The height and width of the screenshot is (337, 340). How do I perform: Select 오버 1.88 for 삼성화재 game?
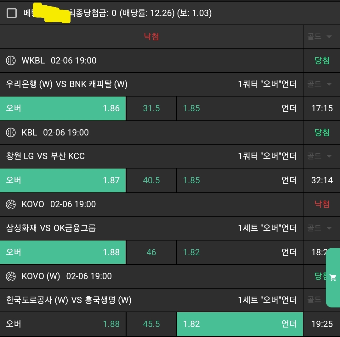[63, 252]
